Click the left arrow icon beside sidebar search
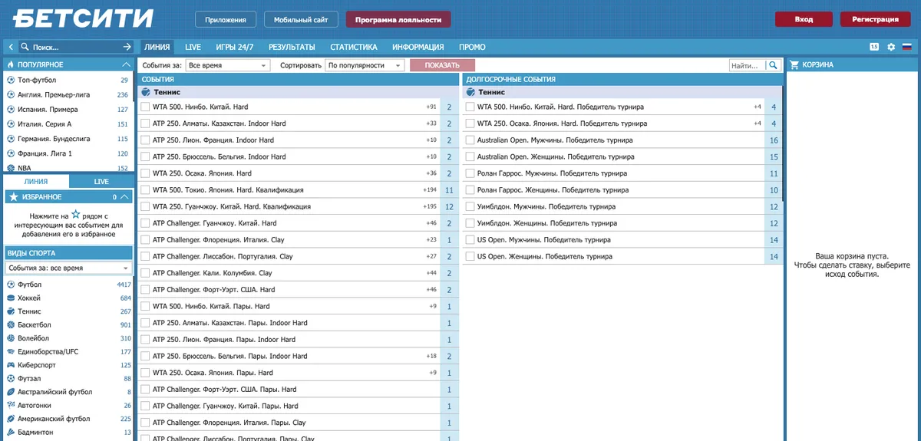The width and height of the screenshot is (921, 441). pyautogui.click(x=10, y=47)
